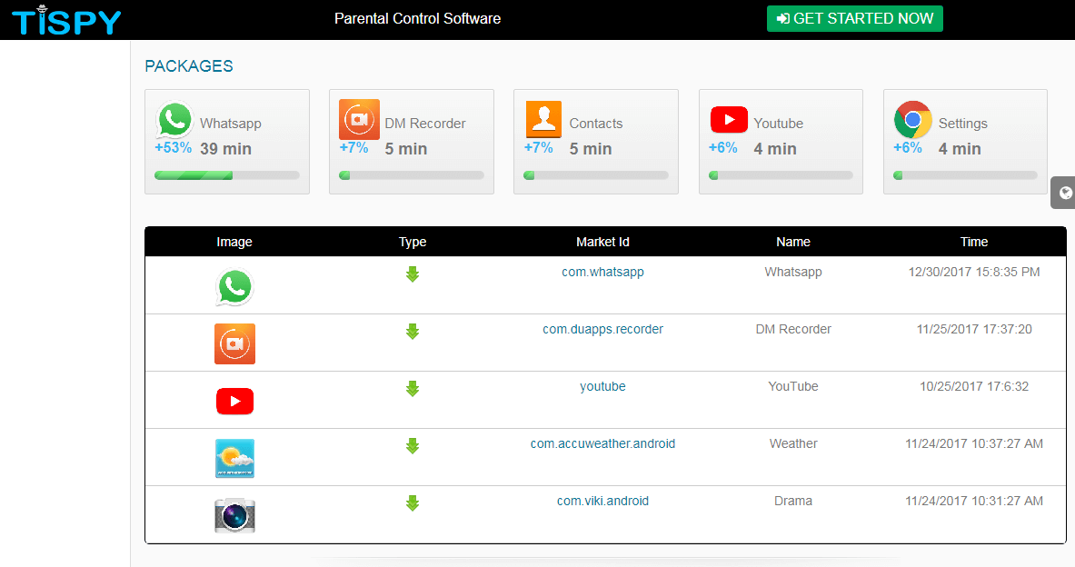
Task: Click the Market Id column header
Action: coord(602,242)
